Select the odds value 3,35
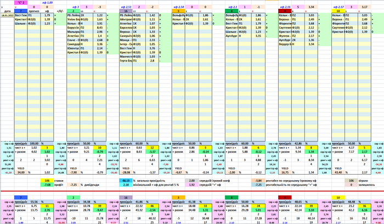Viewport: 384px width, 224px height. pyautogui.click(x=258, y=36)
